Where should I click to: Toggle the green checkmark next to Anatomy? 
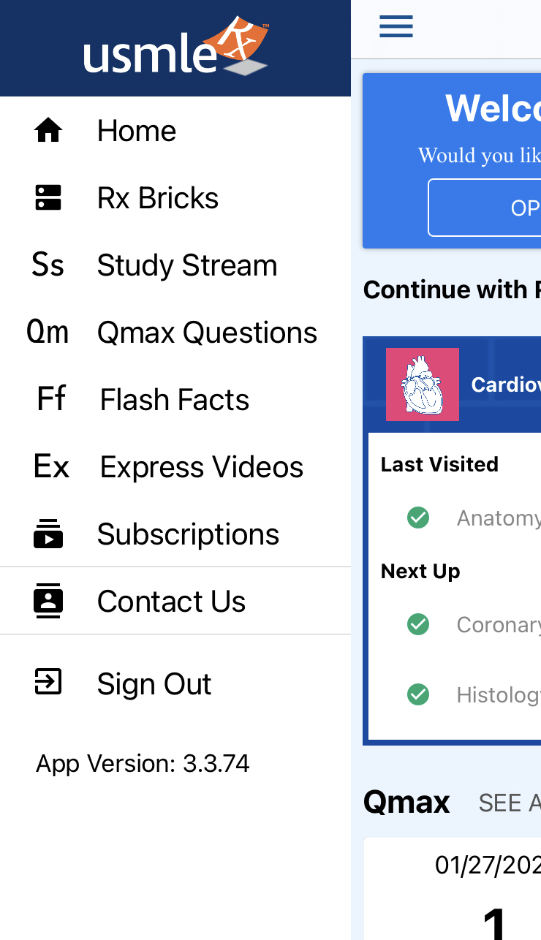coord(418,518)
